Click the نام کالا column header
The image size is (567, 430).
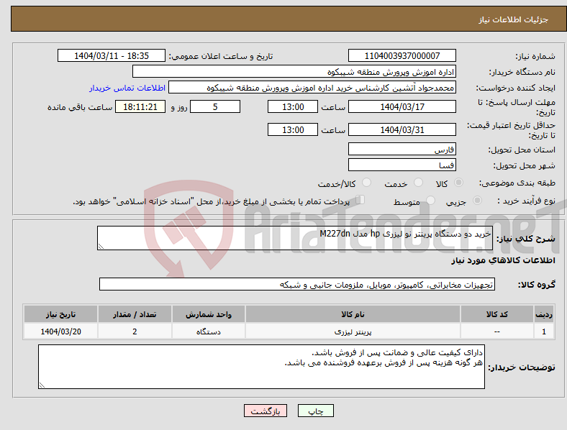[353, 314]
